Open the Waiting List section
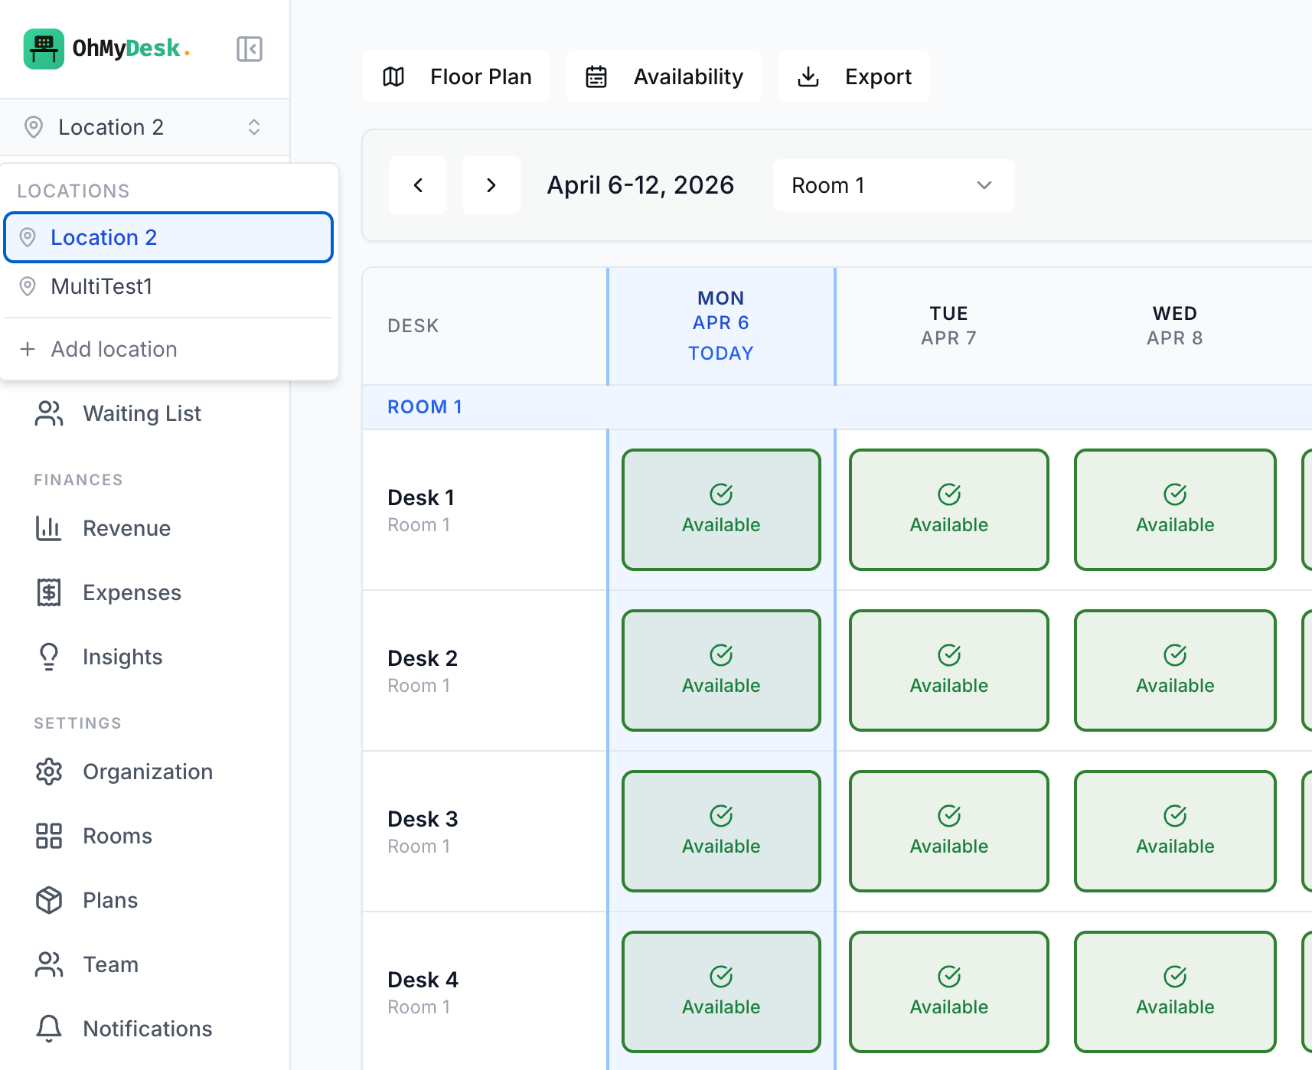The height and width of the screenshot is (1070, 1312). point(141,413)
